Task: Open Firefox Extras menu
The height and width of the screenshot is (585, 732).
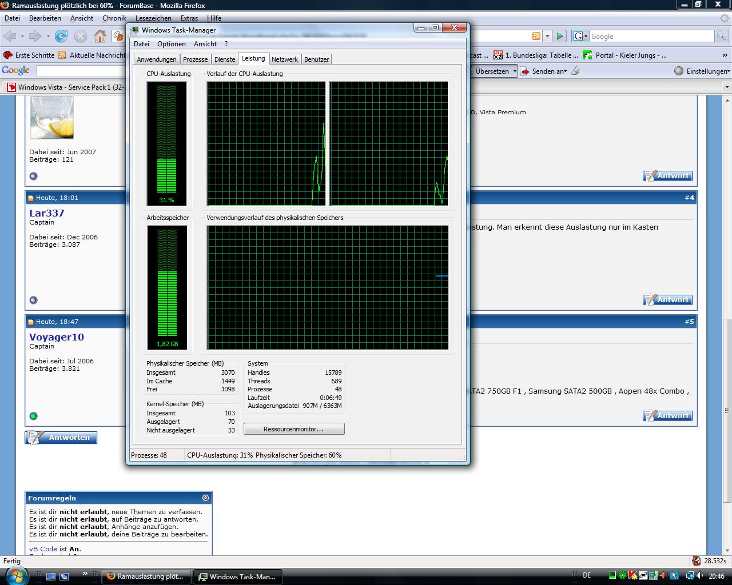Action: point(189,18)
